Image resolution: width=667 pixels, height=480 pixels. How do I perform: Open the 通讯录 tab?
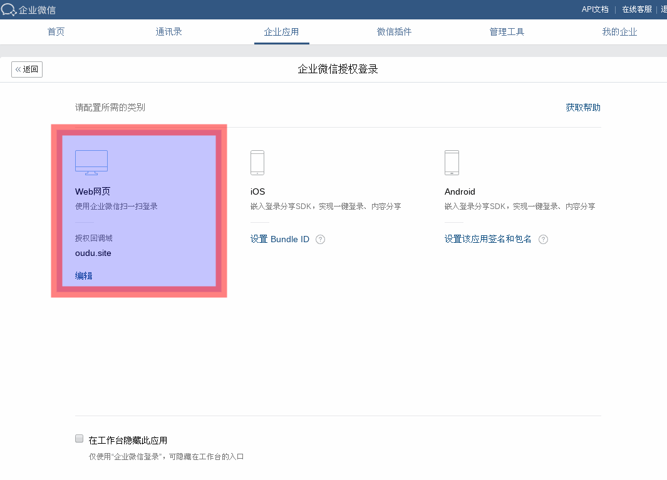169,31
